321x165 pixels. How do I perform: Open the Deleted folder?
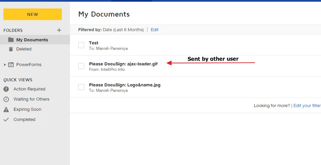(24, 49)
